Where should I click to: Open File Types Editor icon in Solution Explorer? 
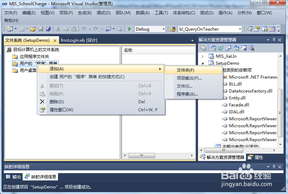[x=229, y=48]
